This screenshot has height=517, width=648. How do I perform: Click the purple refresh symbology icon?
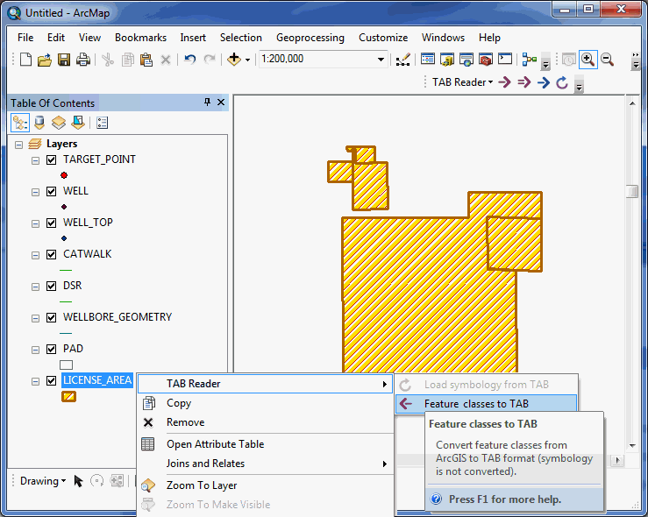tap(562, 82)
